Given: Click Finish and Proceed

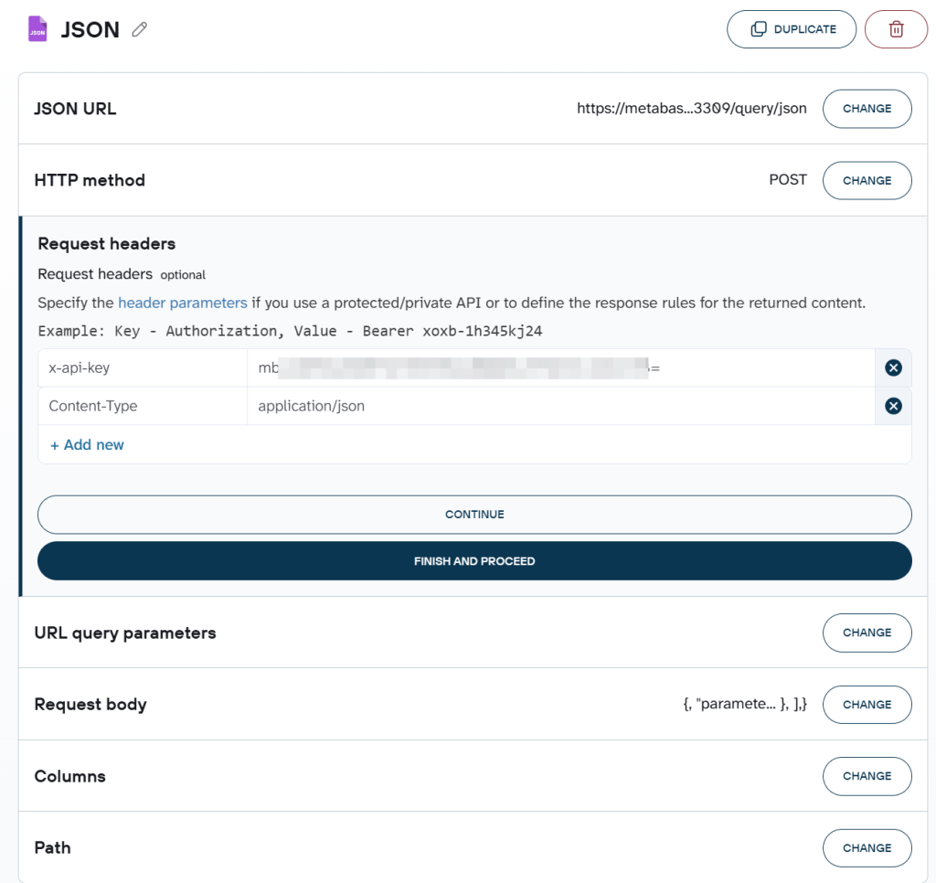Looking at the screenshot, I should (x=474, y=561).
